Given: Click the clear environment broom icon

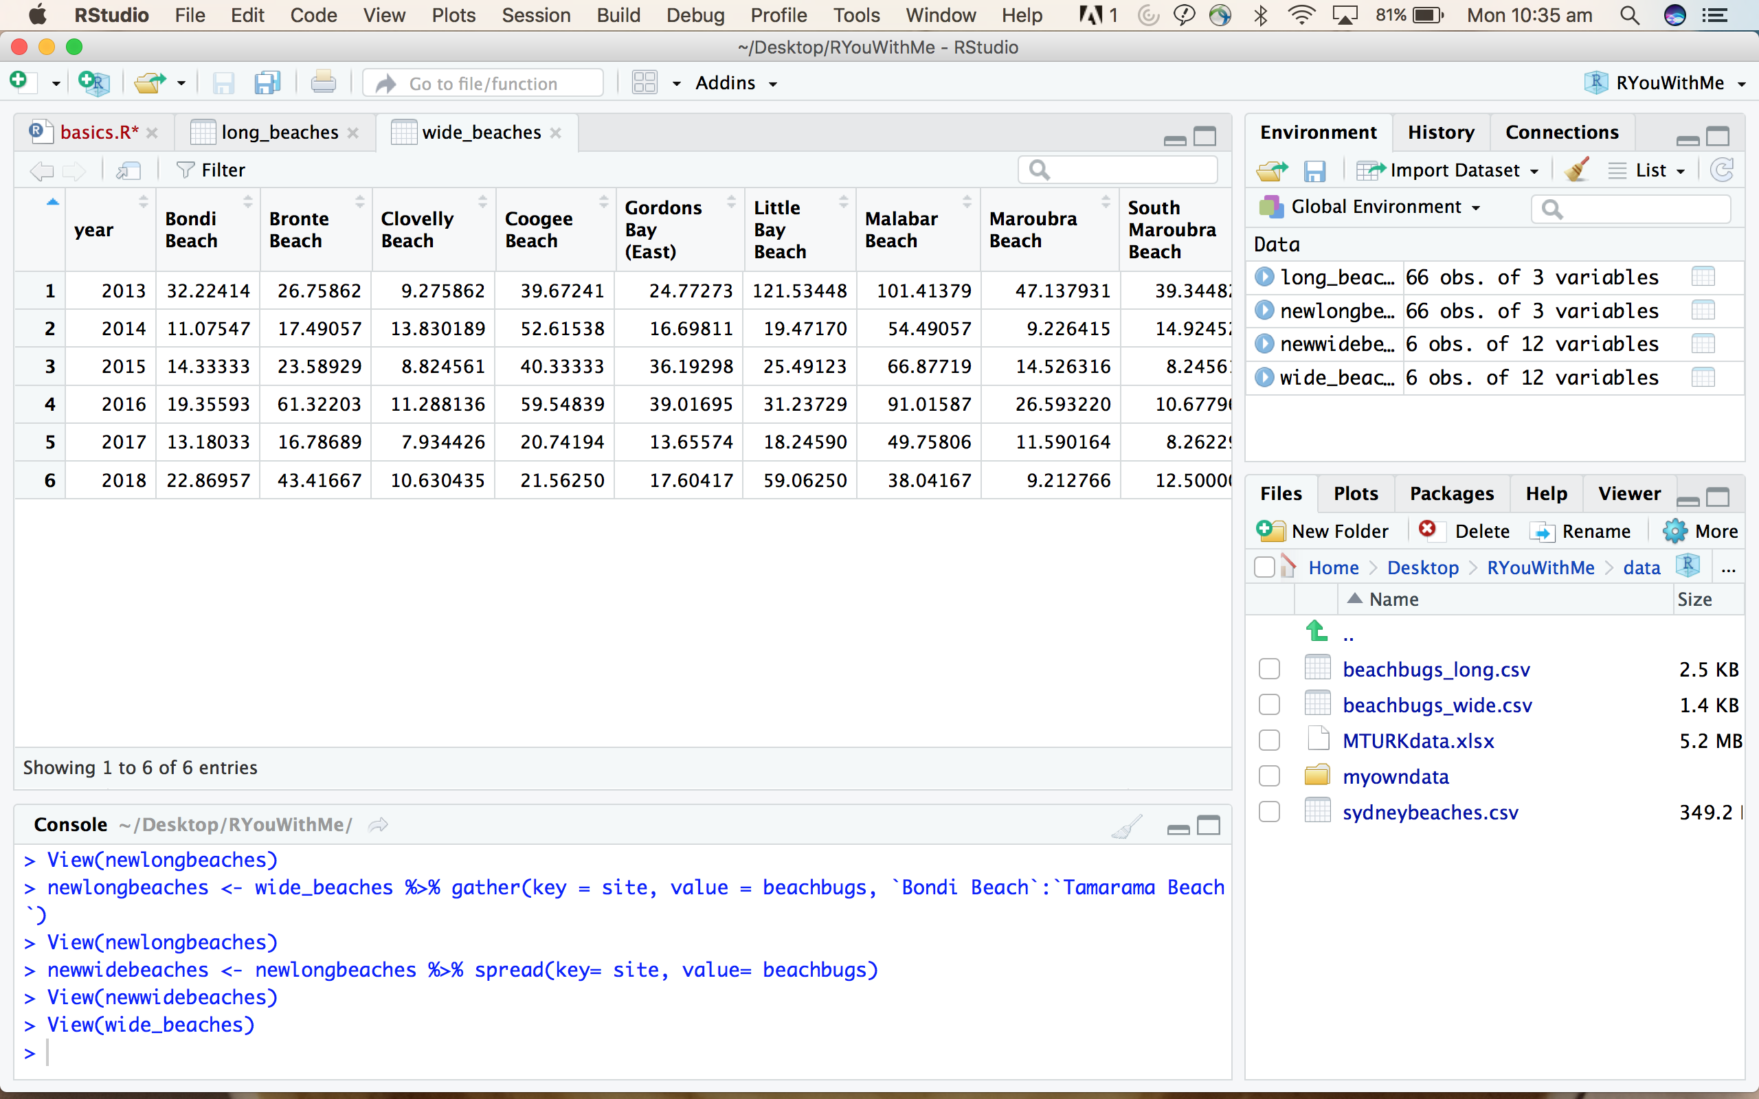Looking at the screenshot, I should pyautogui.click(x=1576, y=170).
